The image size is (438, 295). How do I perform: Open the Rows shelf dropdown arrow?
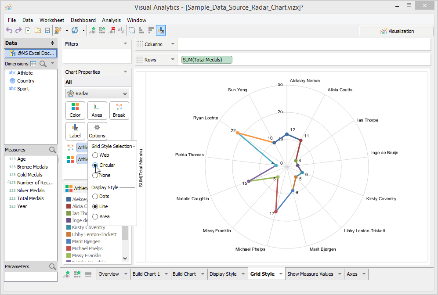click(x=172, y=60)
